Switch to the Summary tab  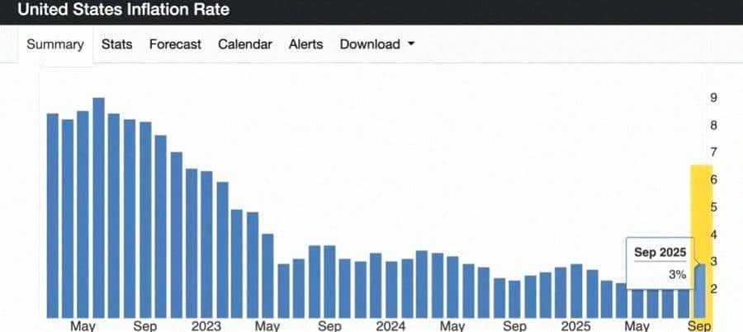[x=55, y=44]
